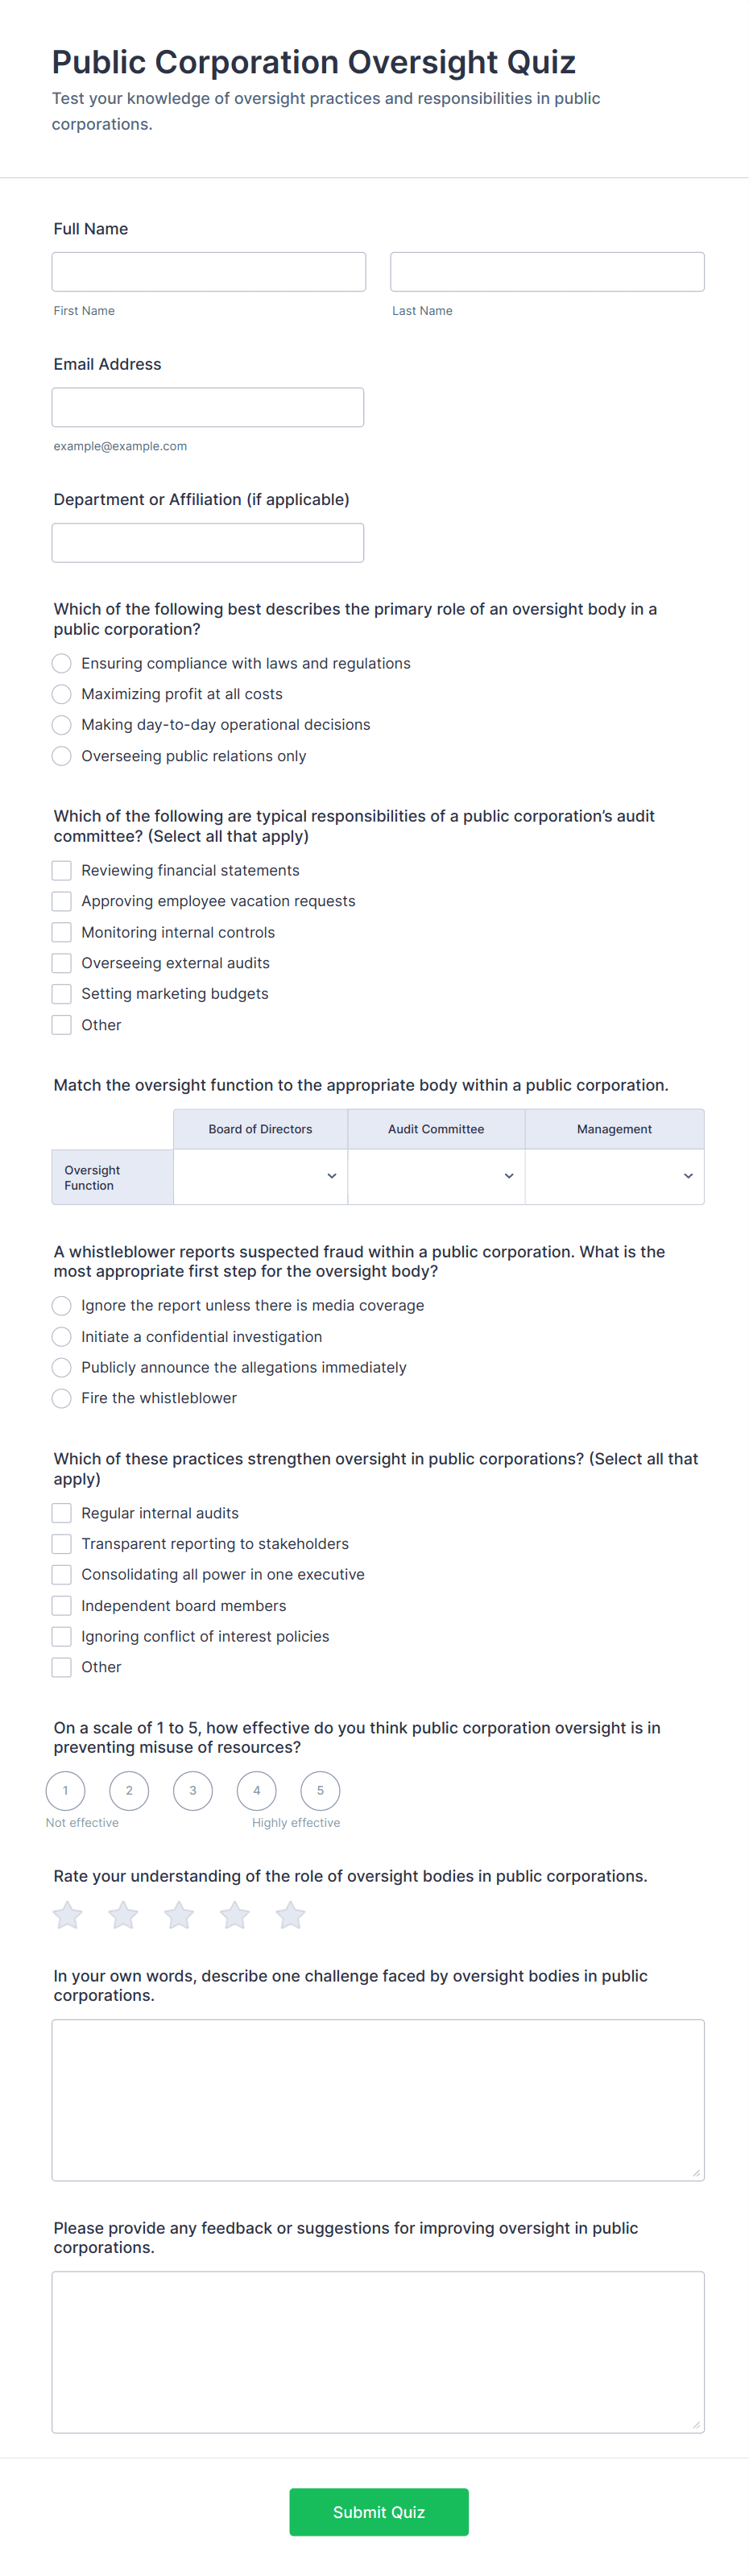Give a five-star understanding rating
This screenshot has height=2576, width=749.
[291, 1915]
